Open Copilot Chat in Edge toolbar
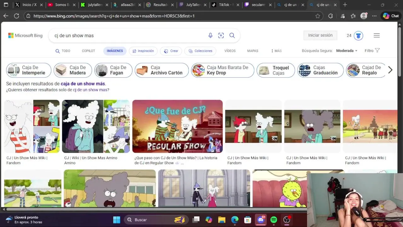Image resolution: width=403 pixels, height=227 pixels. (x=391, y=16)
